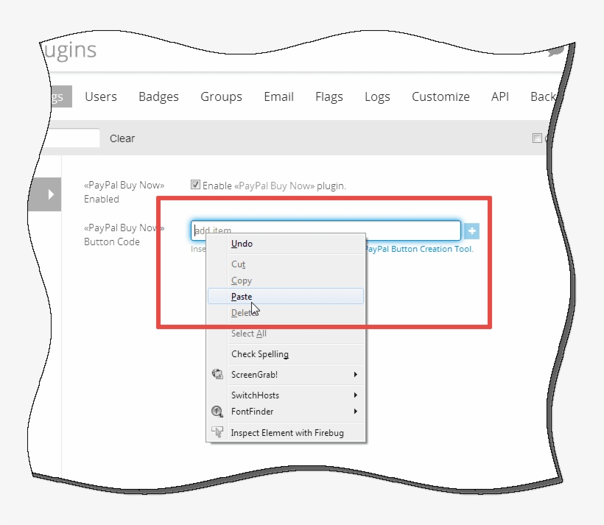The image size is (604, 525).
Task: Switch to the Users tab
Action: click(100, 96)
